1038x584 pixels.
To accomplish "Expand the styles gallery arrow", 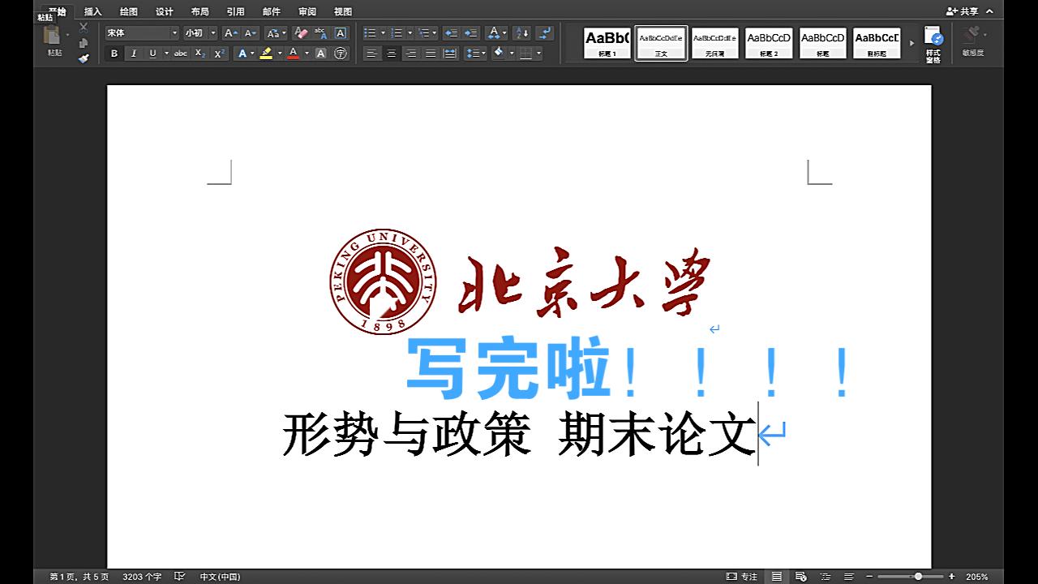I will 912,43.
